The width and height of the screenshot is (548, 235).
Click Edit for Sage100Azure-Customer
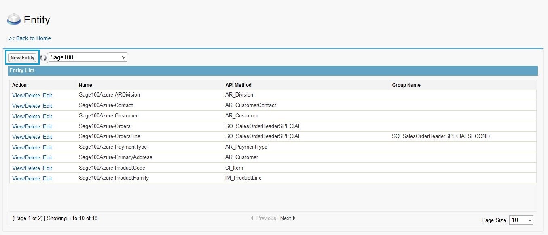(48, 116)
